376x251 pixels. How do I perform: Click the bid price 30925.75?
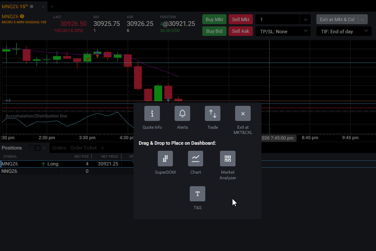point(107,24)
